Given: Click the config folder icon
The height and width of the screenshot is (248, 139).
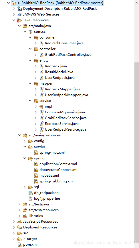Looking at the screenshot, I should 30,141.
